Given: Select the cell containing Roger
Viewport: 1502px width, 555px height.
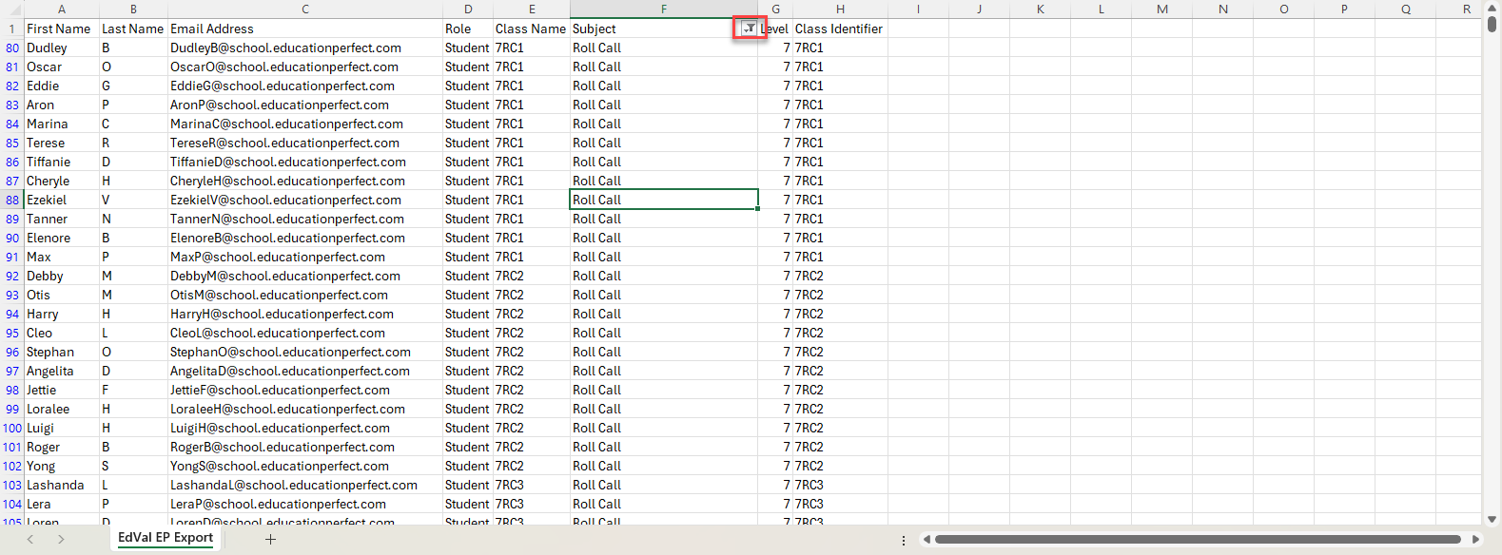Looking at the screenshot, I should coord(62,447).
